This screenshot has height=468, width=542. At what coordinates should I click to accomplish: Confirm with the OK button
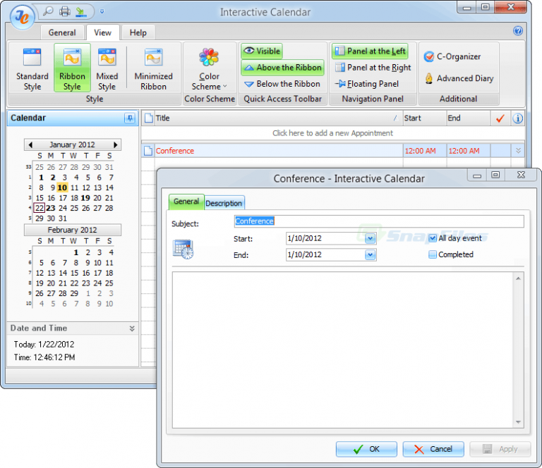click(366, 449)
